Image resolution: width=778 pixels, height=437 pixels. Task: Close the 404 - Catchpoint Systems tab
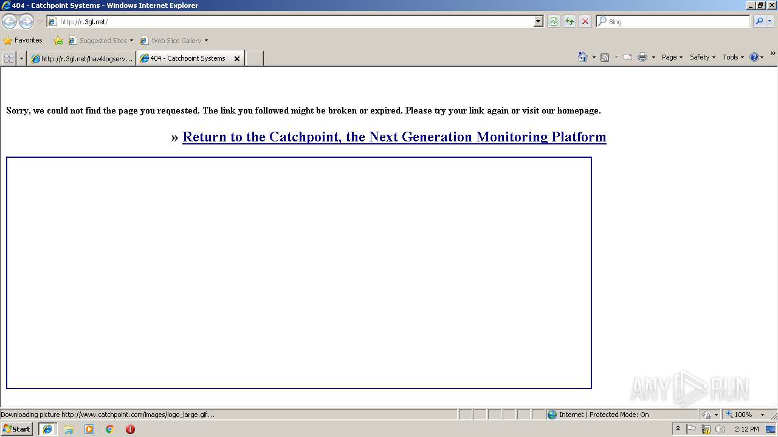click(237, 59)
